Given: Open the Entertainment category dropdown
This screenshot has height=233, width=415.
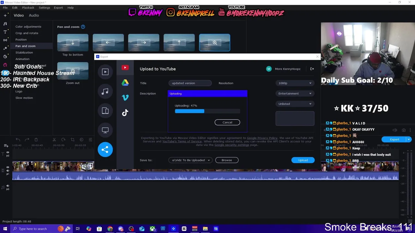Looking at the screenshot, I should pyautogui.click(x=295, y=94).
